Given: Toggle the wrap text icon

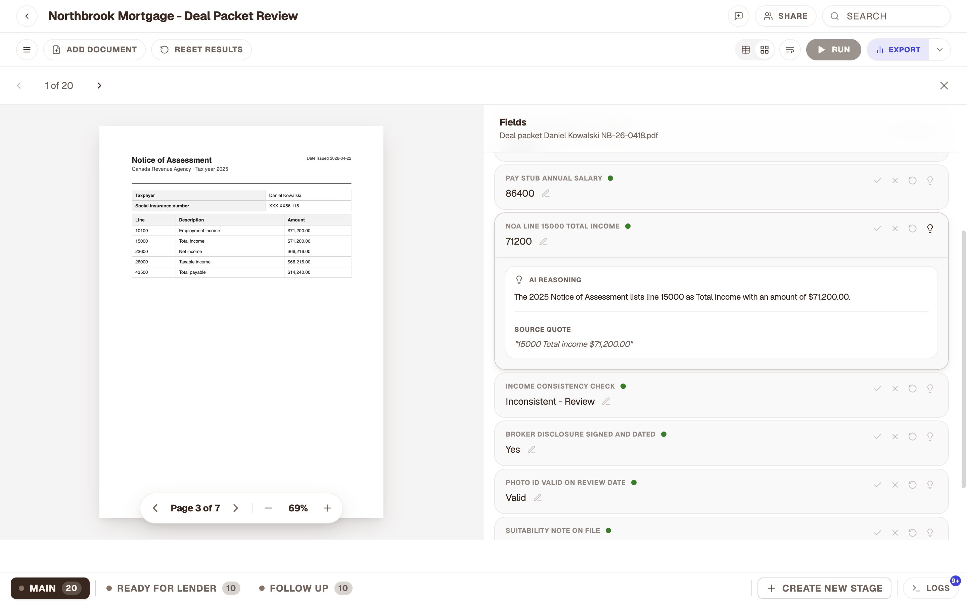Looking at the screenshot, I should pyautogui.click(x=790, y=50).
